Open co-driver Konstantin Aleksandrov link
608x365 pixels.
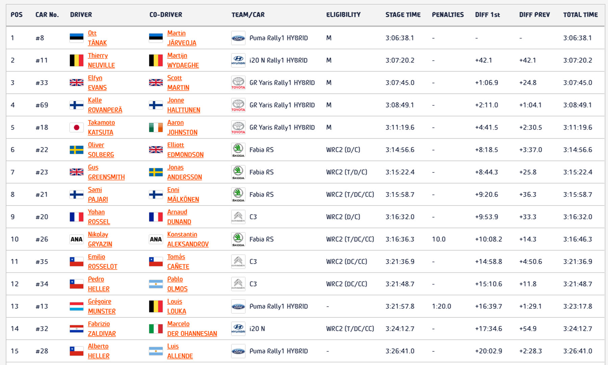coord(188,239)
